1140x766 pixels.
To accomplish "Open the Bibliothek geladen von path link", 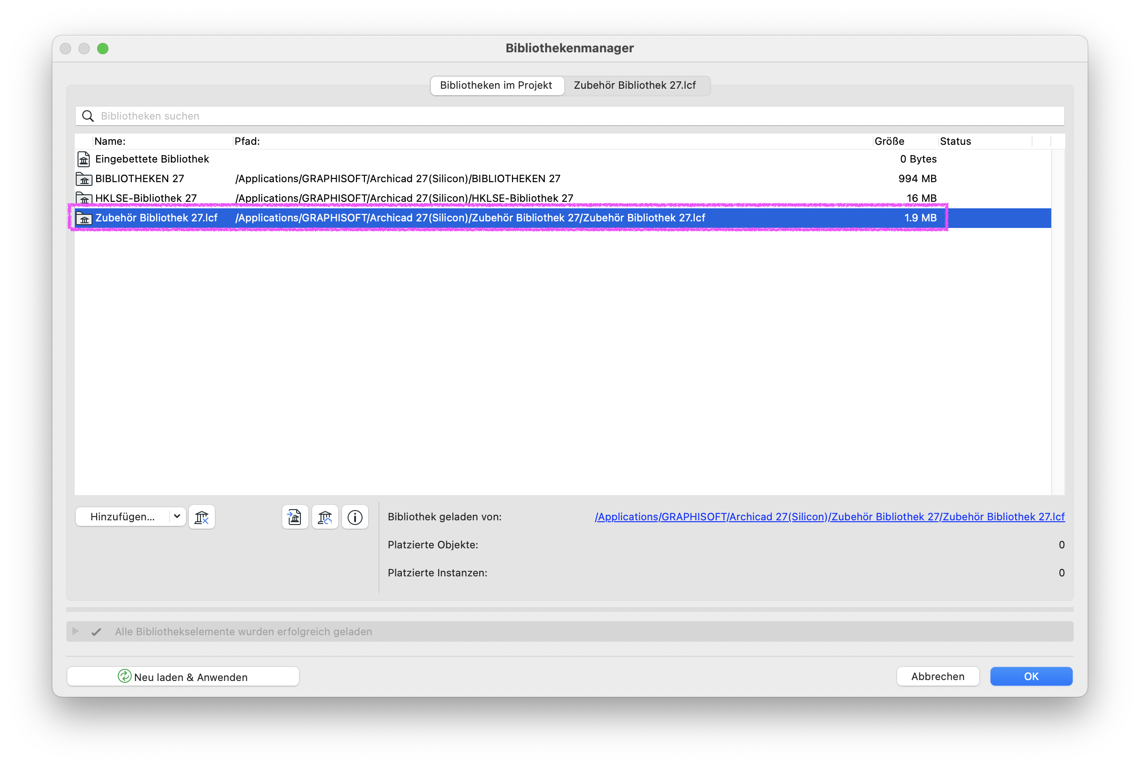I will [829, 517].
